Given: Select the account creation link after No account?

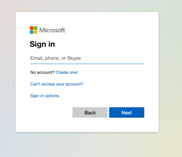Looking at the screenshot, I should click(x=67, y=72).
